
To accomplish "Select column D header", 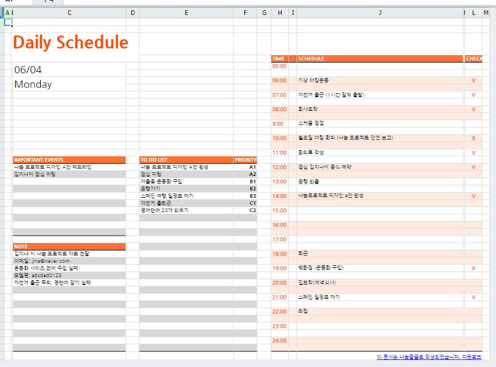I will click(x=133, y=12).
